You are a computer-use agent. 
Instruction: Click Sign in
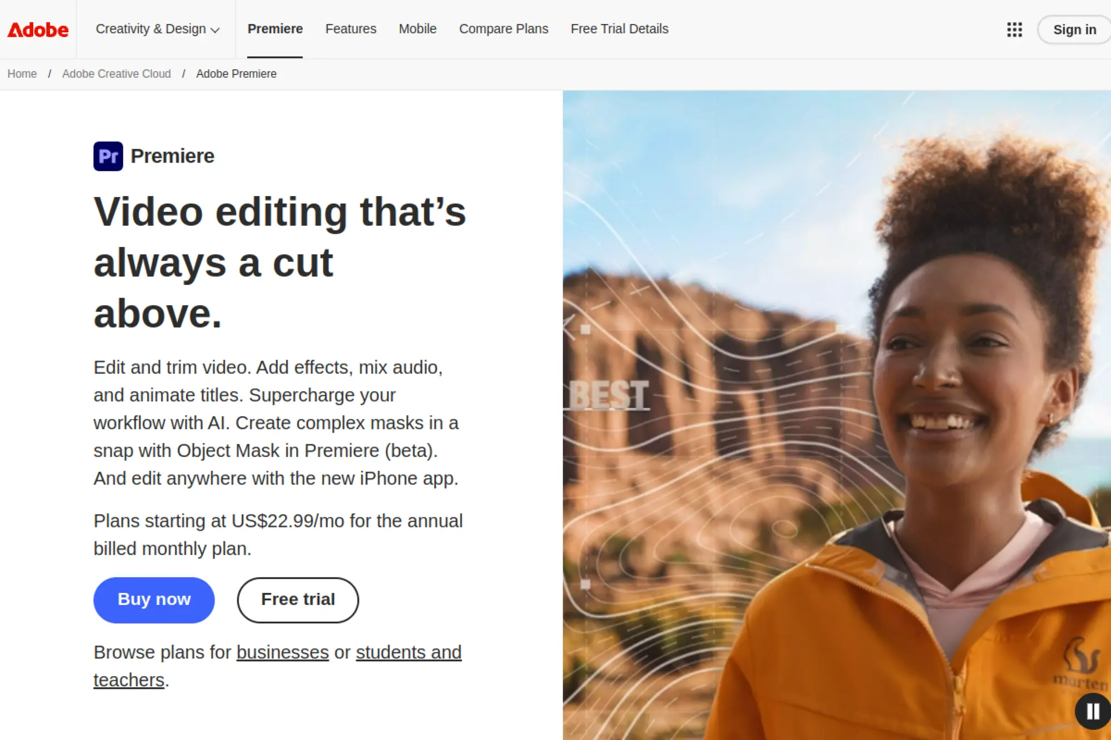pos(1073,29)
